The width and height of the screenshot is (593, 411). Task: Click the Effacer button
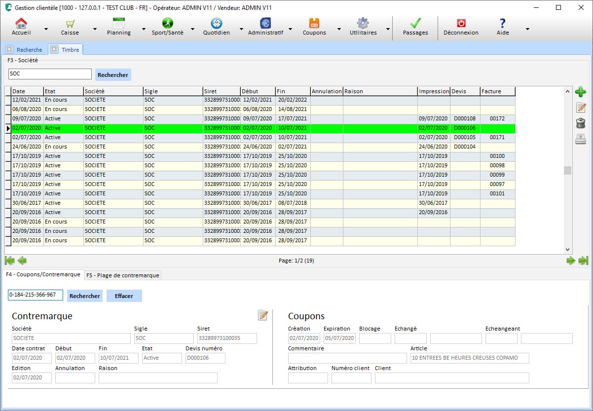click(x=124, y=296)
